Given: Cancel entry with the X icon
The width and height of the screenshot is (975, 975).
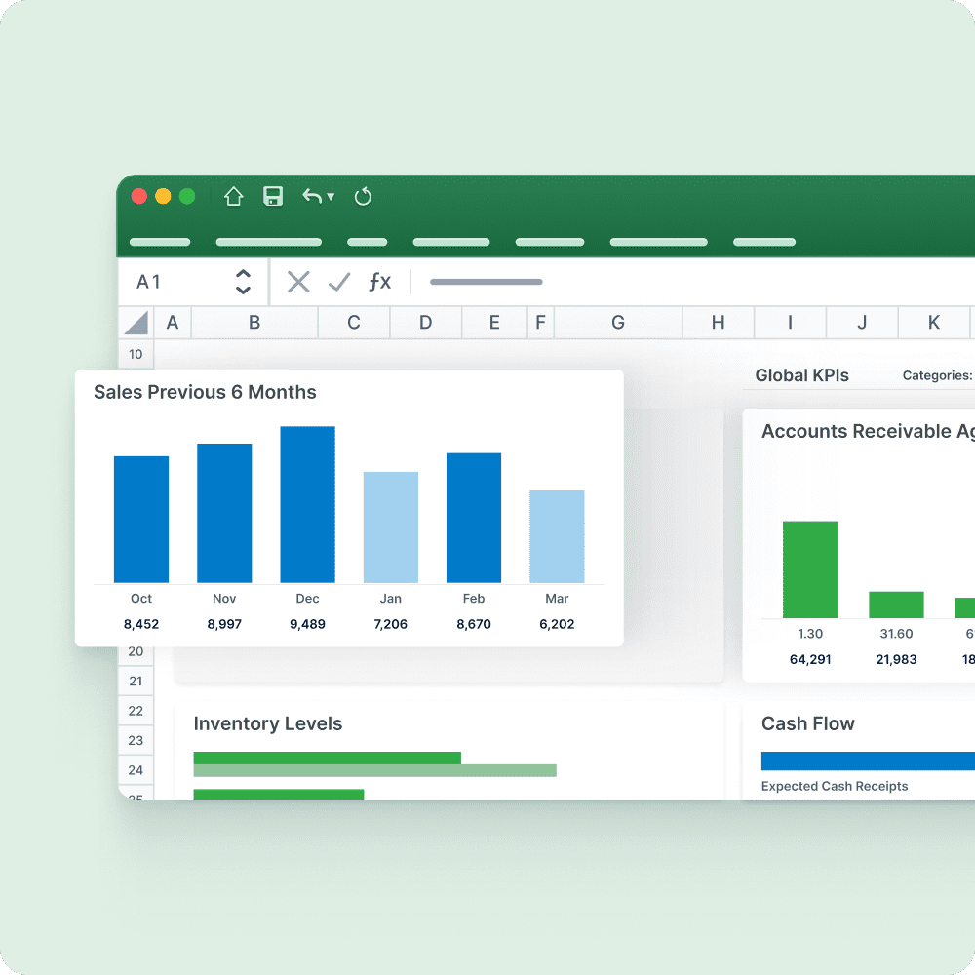Looking at the screenshot, I should (297, 282).
